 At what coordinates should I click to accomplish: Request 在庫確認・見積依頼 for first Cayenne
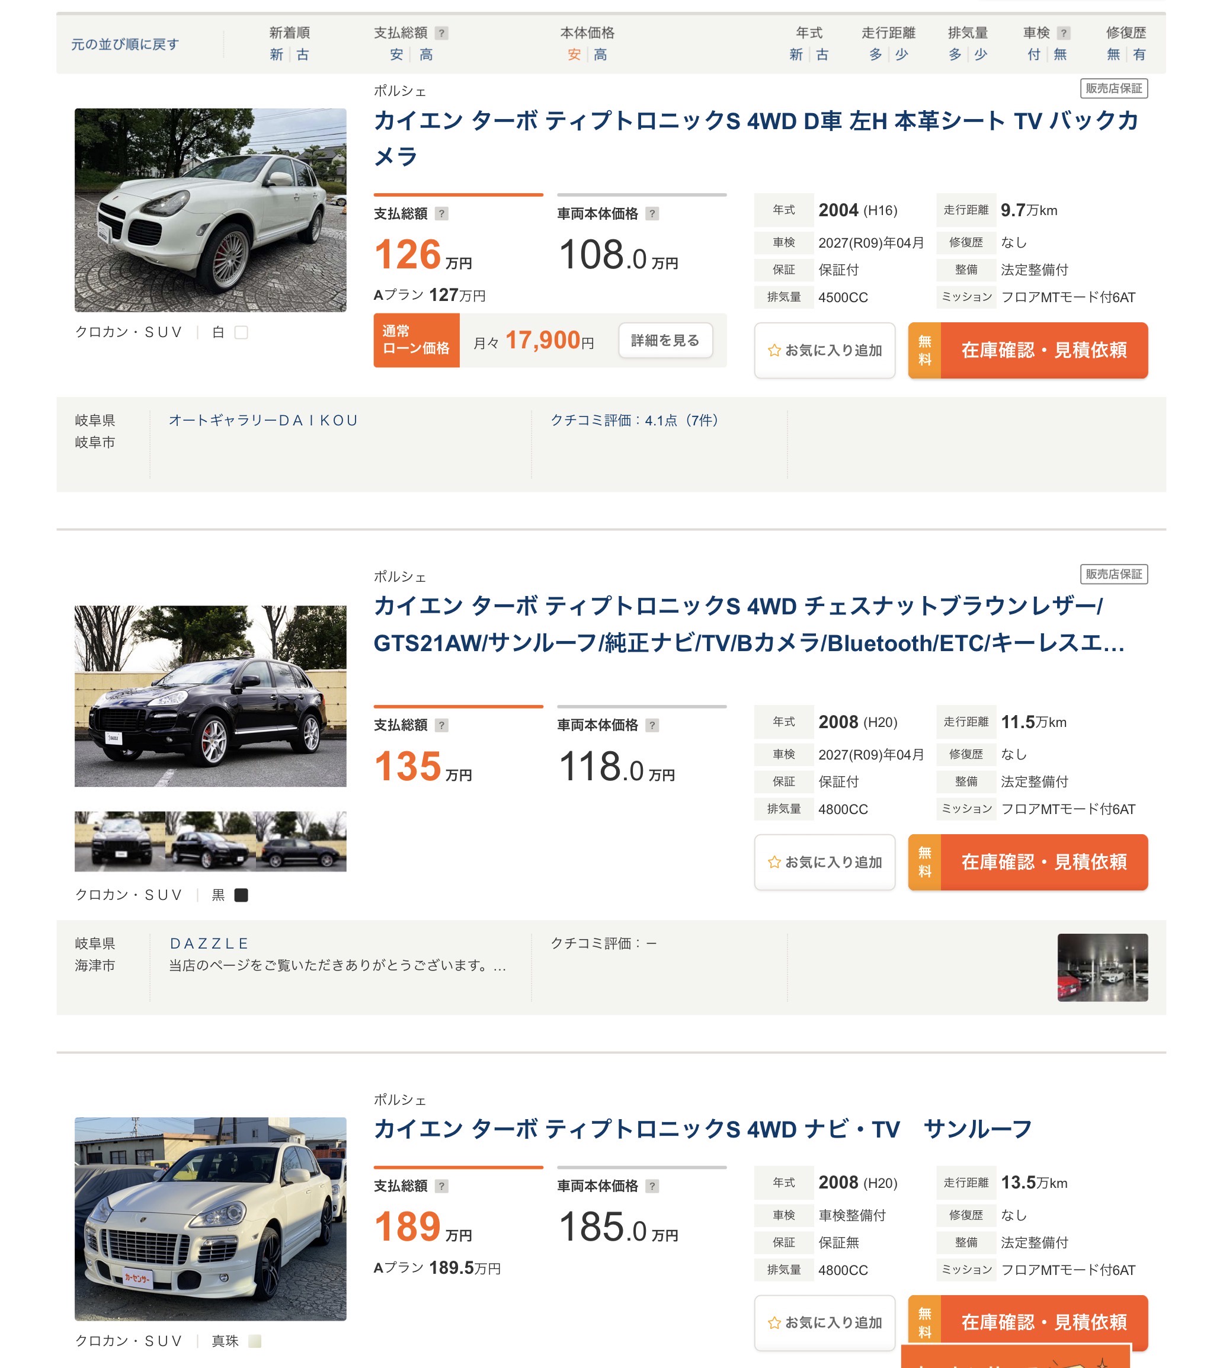click(1027, 350)
